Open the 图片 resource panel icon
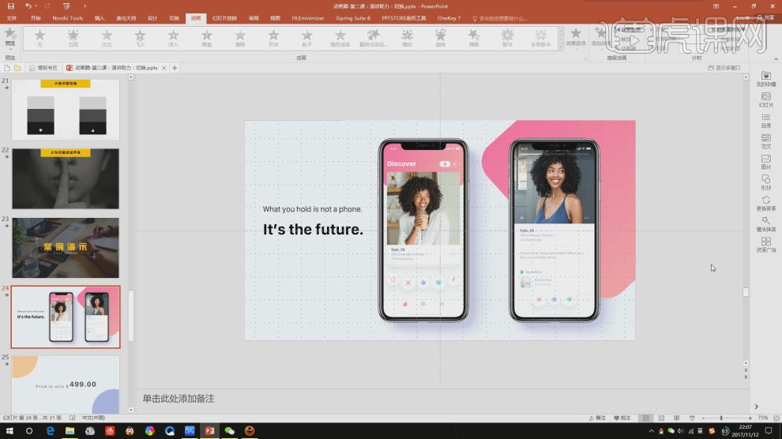Image resolution: width=782 pixels, height=439 pixels. pos(765,162)
